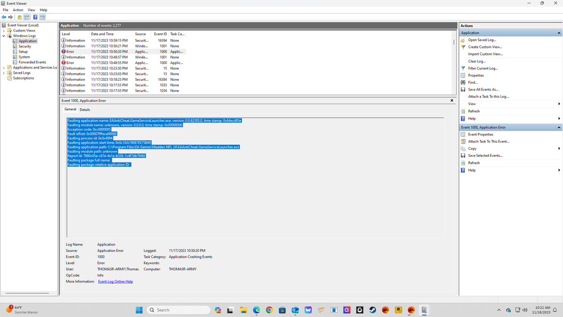This screenshot has height=317, width=563.
Task: Collapse the Application actions section
Action: coord(559,33)
